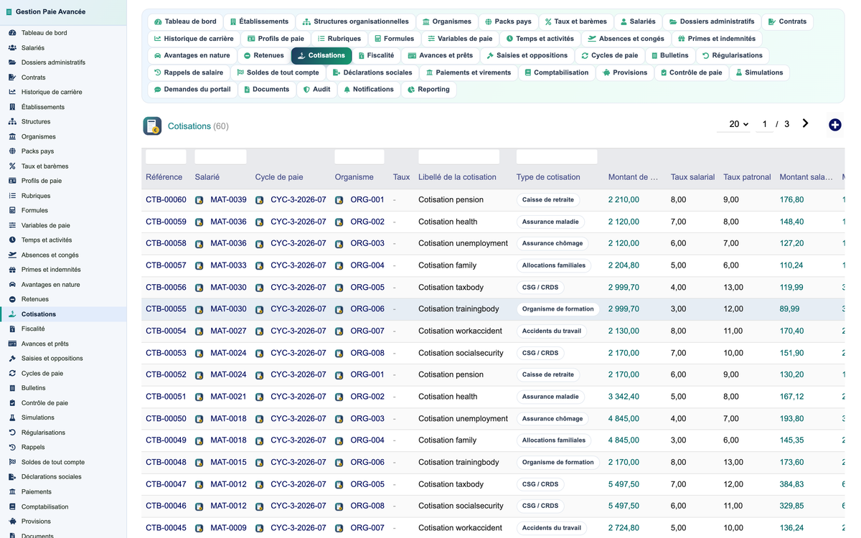
Task: Open Structures organisationnelles tab
Action: point(355,22)
